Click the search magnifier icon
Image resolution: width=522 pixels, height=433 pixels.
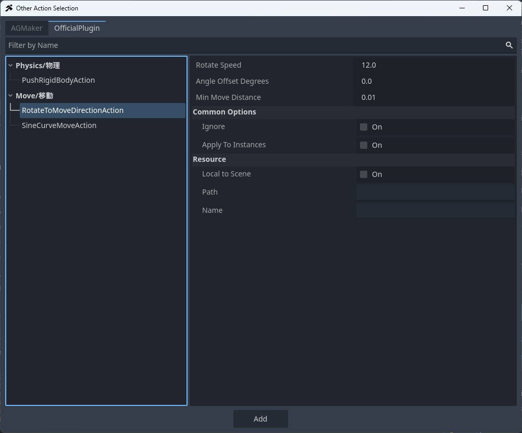(509, 45)
